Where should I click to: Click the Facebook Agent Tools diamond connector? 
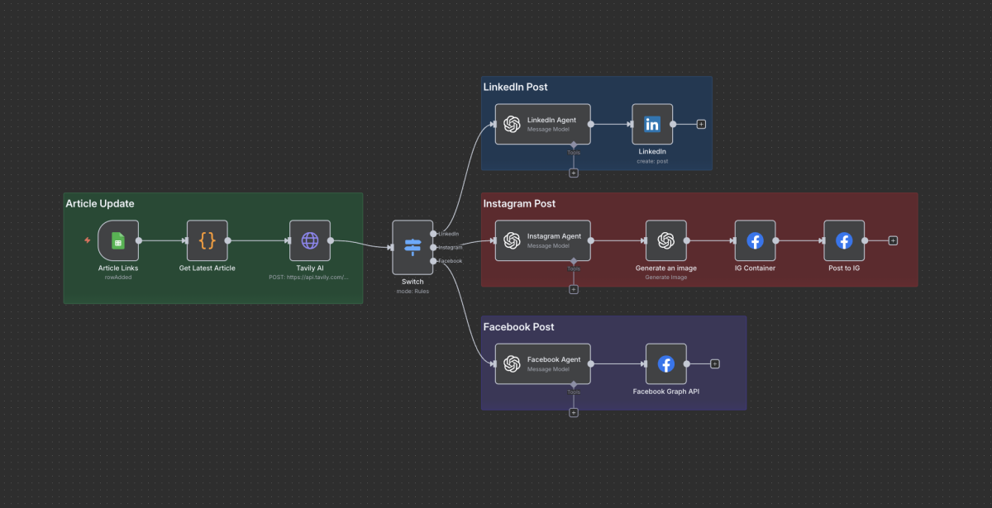pyautogui.click(x=574, y=384)
